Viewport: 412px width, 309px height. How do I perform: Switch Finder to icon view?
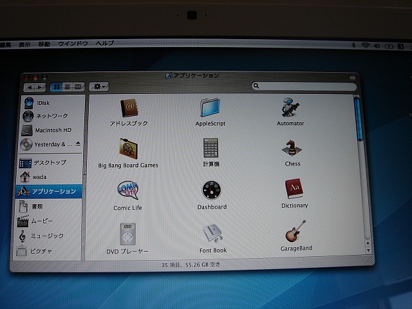coord(56,86)
